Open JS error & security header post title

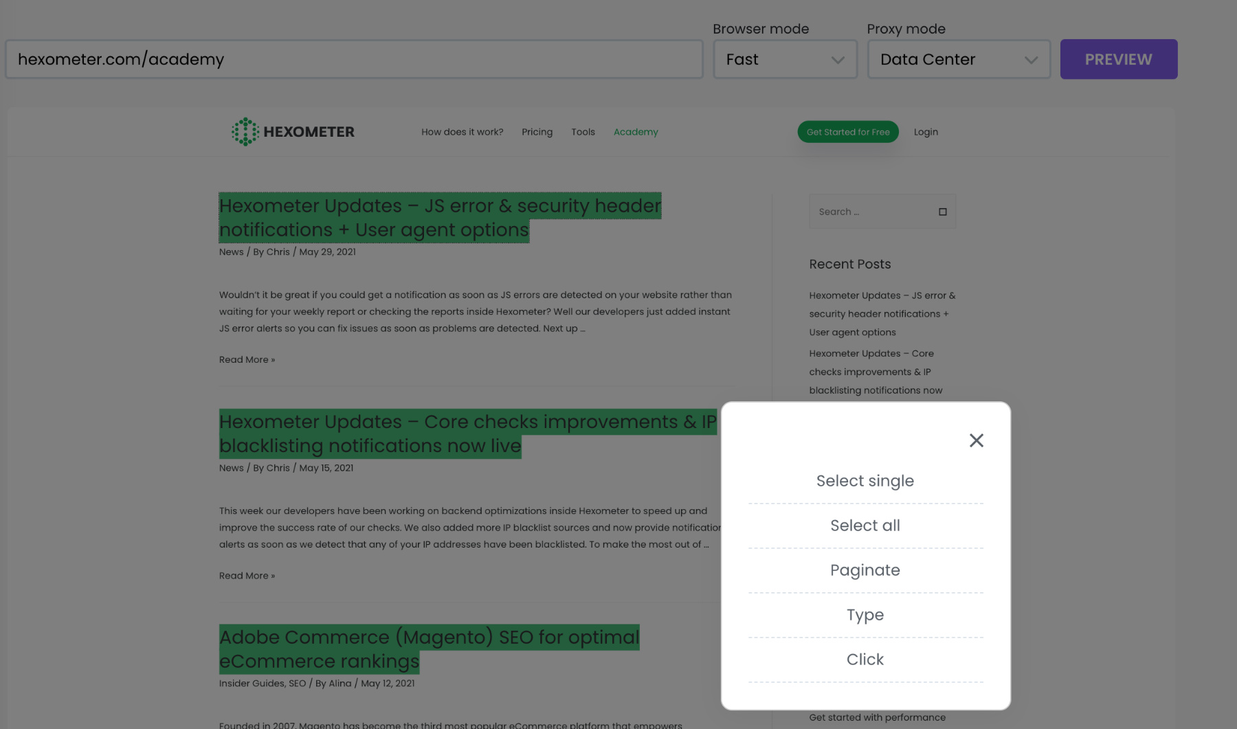coord(440,218)
